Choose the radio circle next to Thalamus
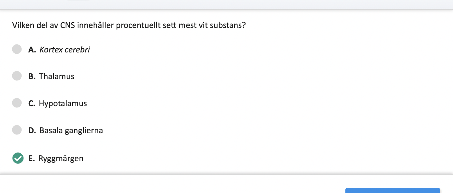This screenshot has width=453, height=193. (x=17, y=76)
